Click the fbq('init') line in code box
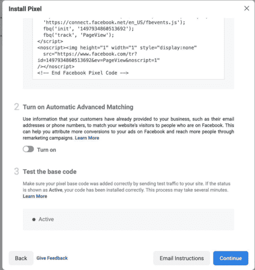 tap(89, 29)
